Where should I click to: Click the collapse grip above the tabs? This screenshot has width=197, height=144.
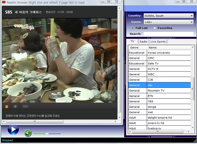pos(162,38)
